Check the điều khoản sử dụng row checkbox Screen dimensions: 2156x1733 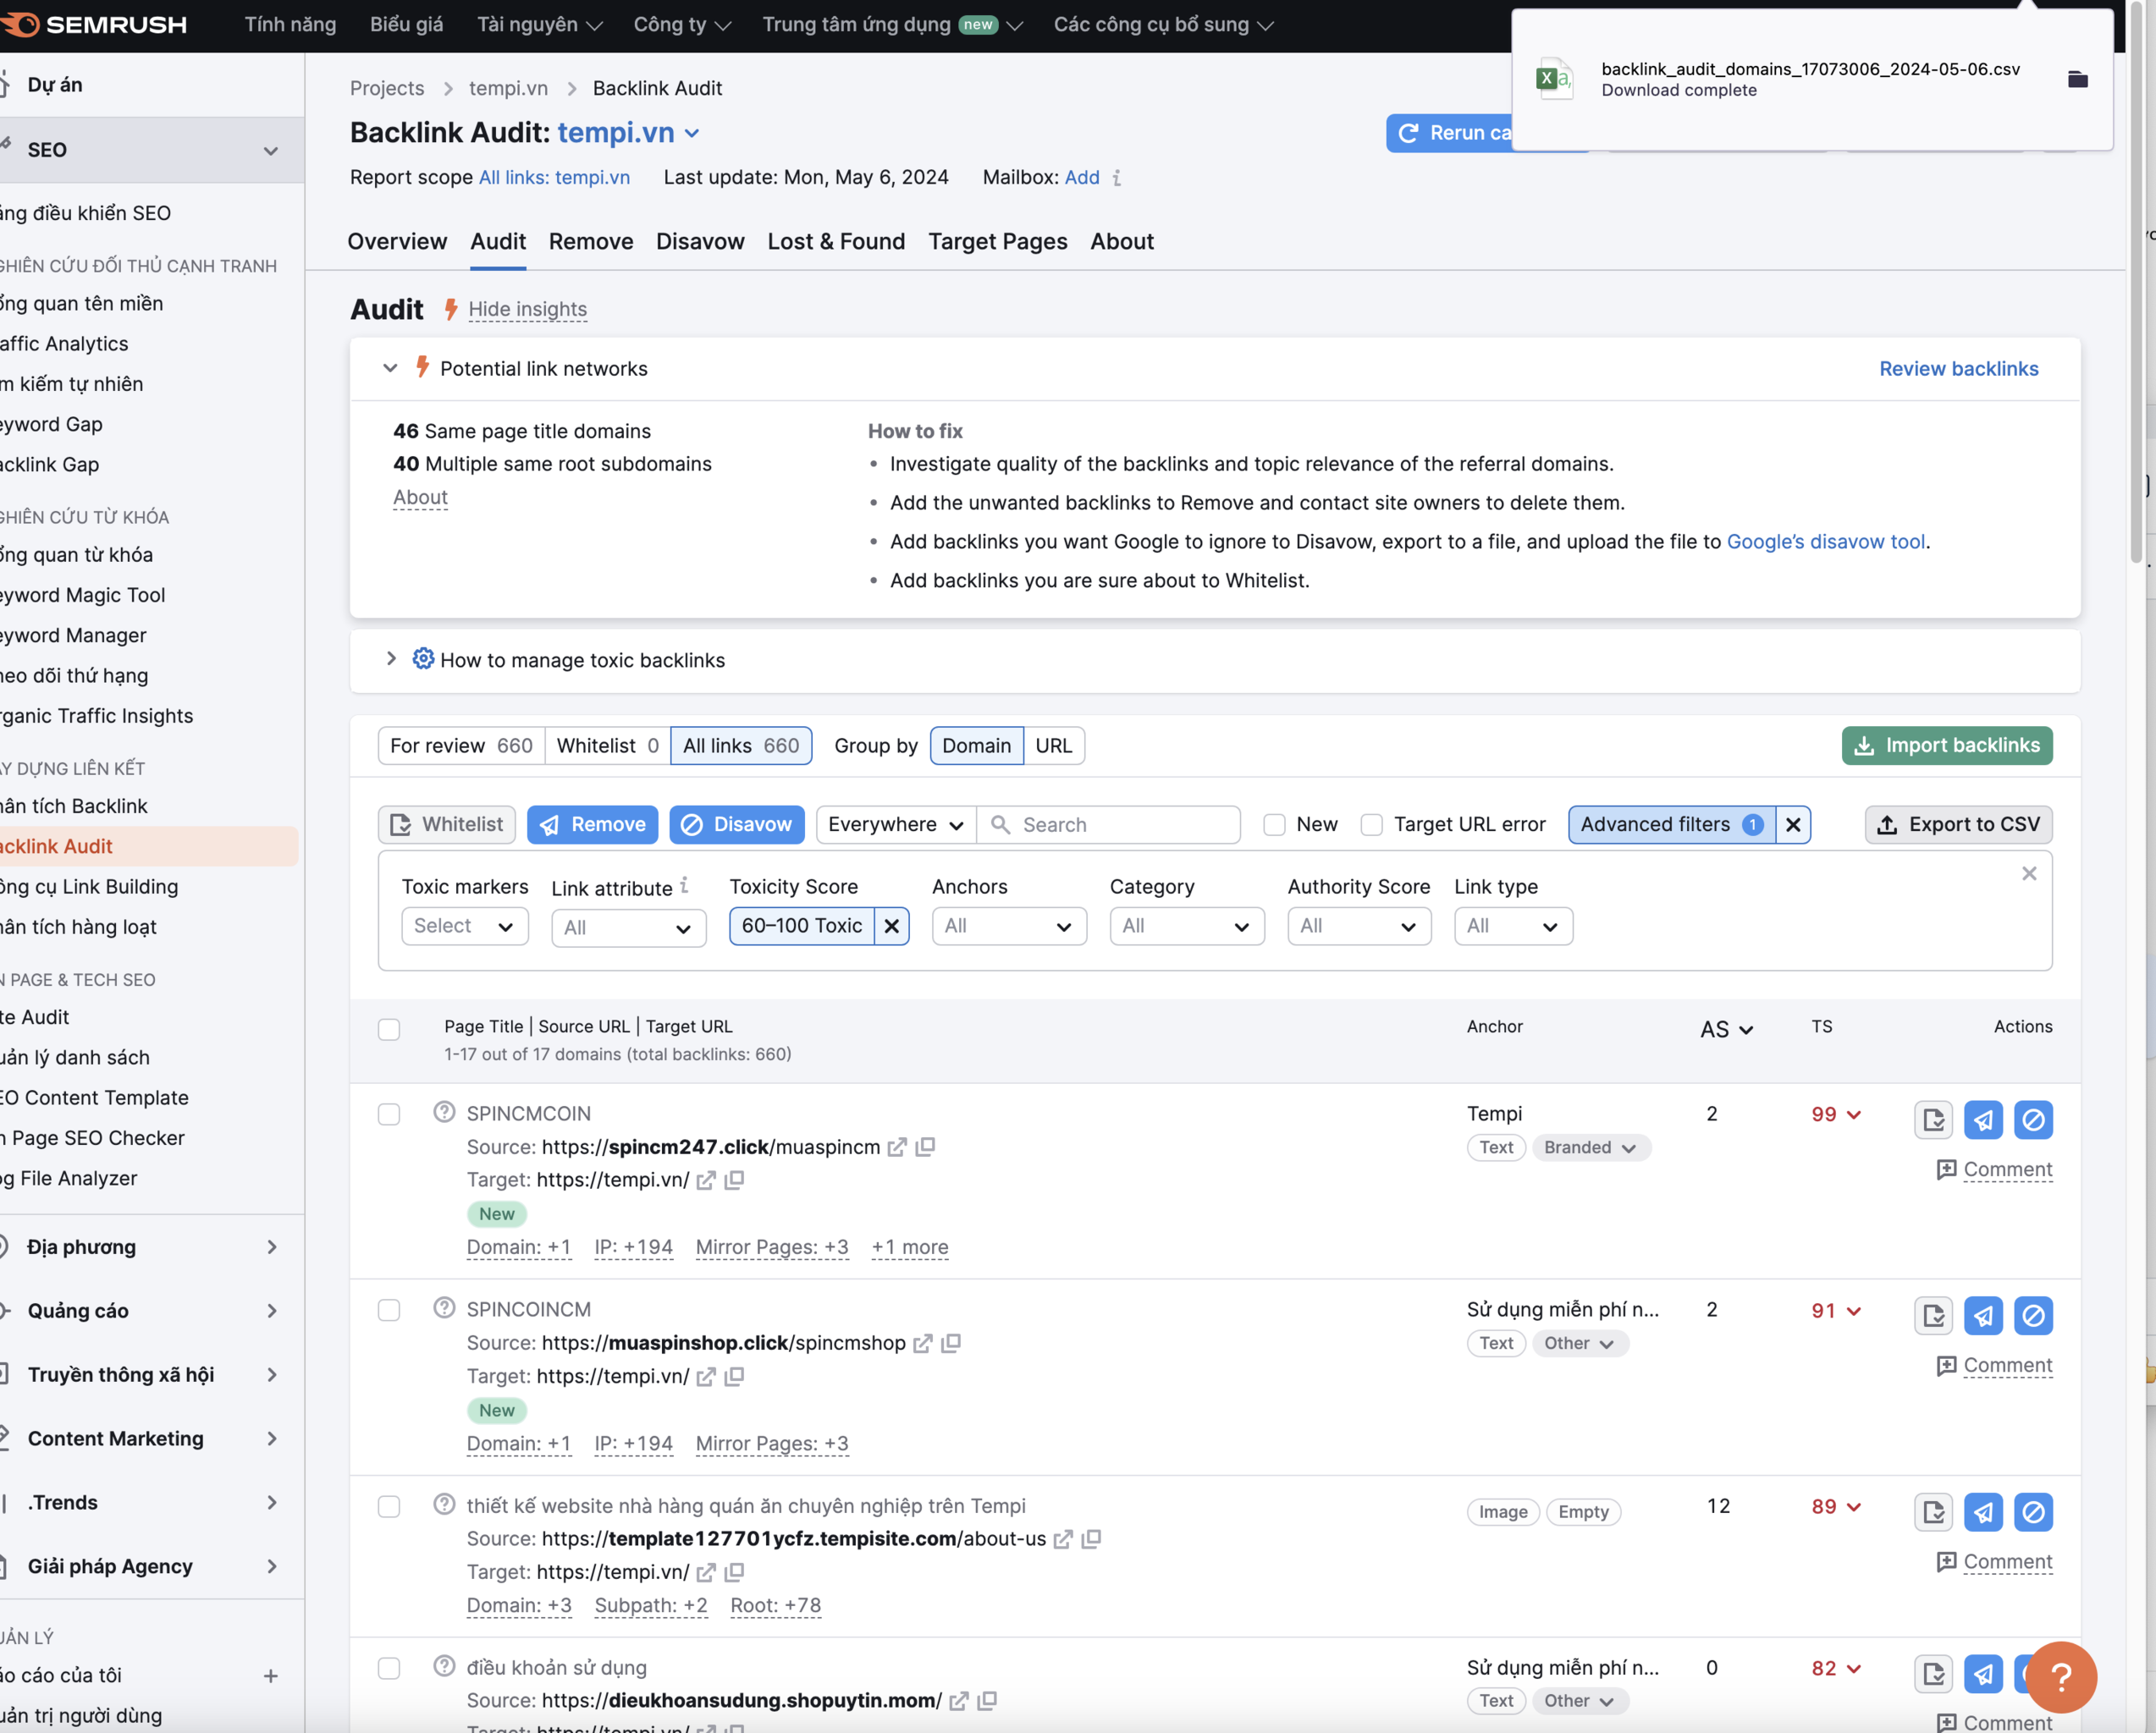click(389, 1668)
